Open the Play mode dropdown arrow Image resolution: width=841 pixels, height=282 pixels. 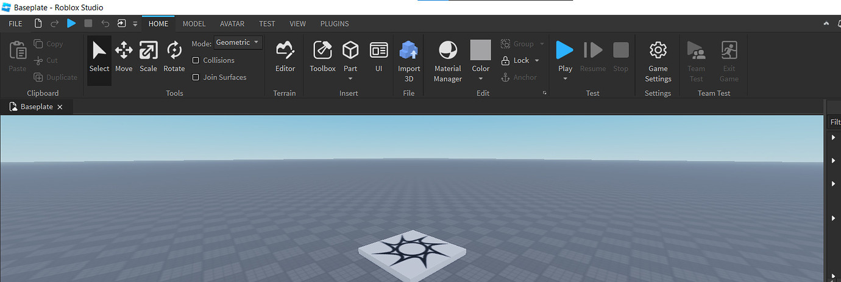pyautogui.click(x=565, y=78)
